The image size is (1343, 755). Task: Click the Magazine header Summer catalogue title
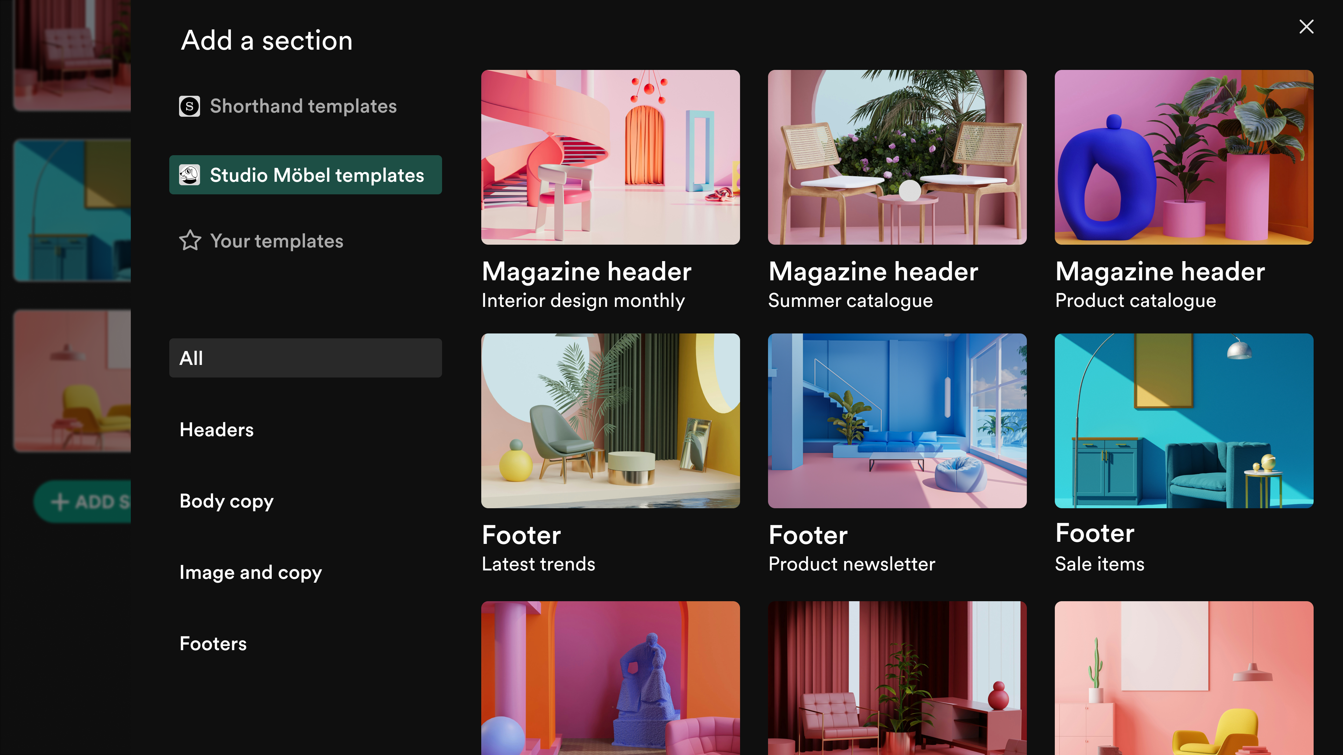[x=873, y=272]
